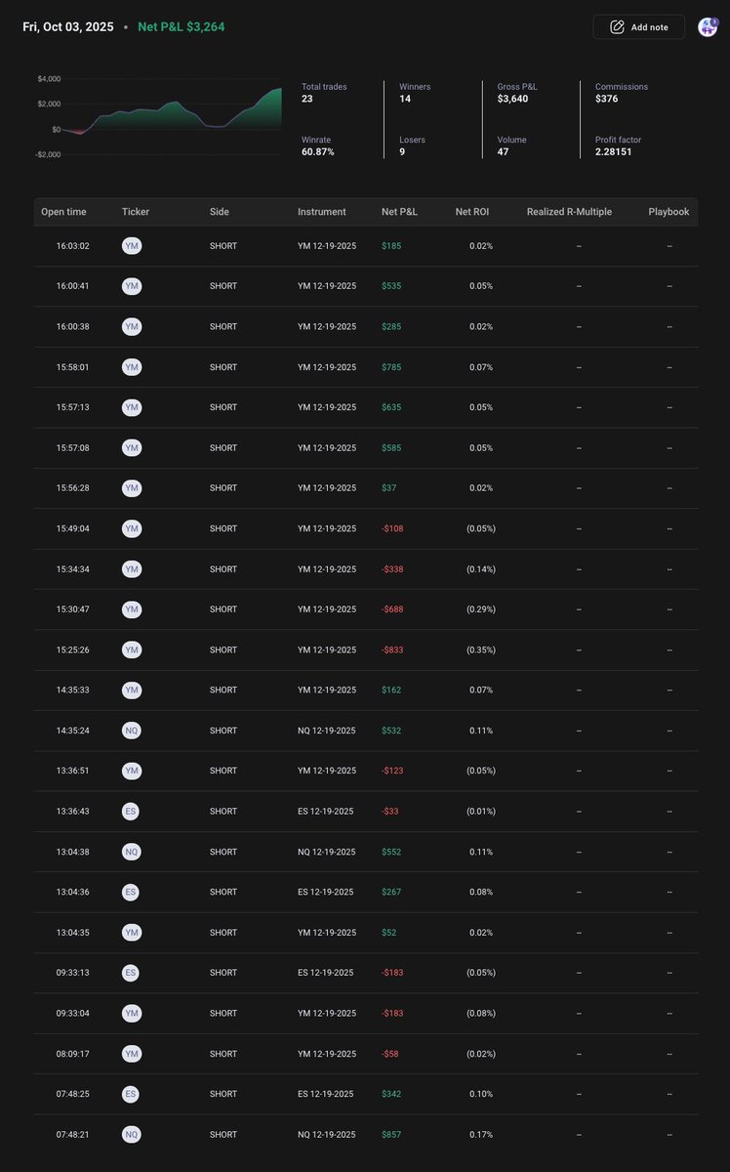Click the NQ ticker badge at 07:48:21

[x=132, y=1135]
